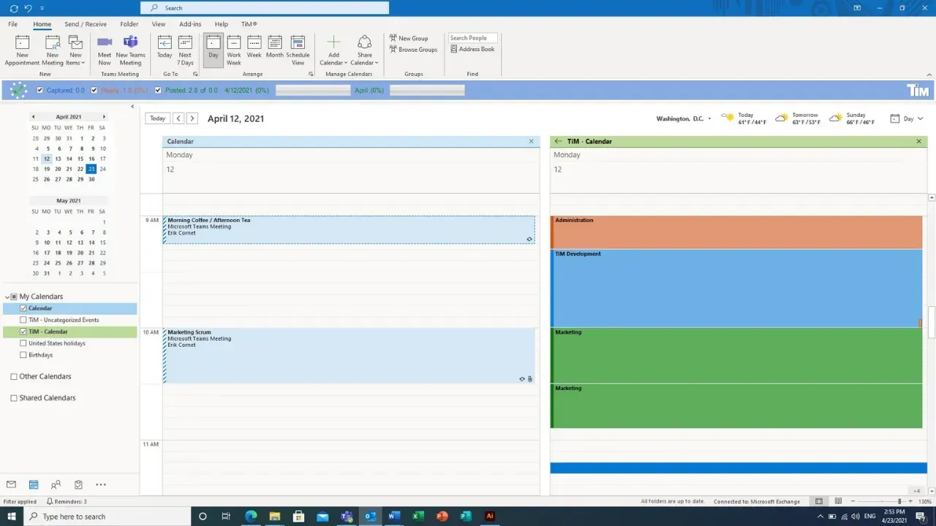936x526 pixels.
Task: Click Browse Groups
Action: (413, 50)
